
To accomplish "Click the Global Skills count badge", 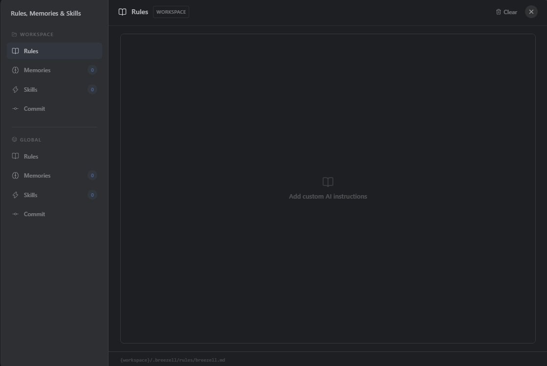I will 92,195.
